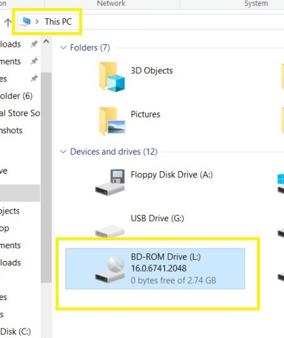
Task: Click the Up arrow navigation button
Action: (x=8, y=22)
